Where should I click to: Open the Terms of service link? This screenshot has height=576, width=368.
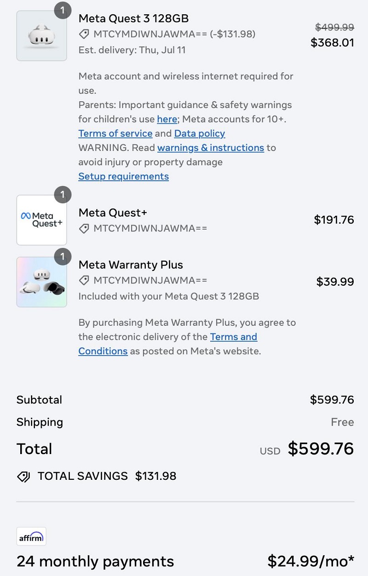pyautogui.click(x=115, y=133)
